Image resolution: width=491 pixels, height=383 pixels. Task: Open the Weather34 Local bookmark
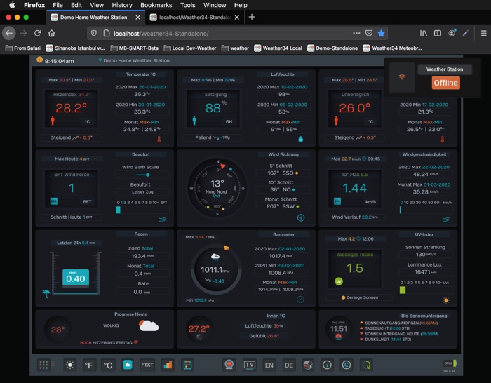[278, 48]
